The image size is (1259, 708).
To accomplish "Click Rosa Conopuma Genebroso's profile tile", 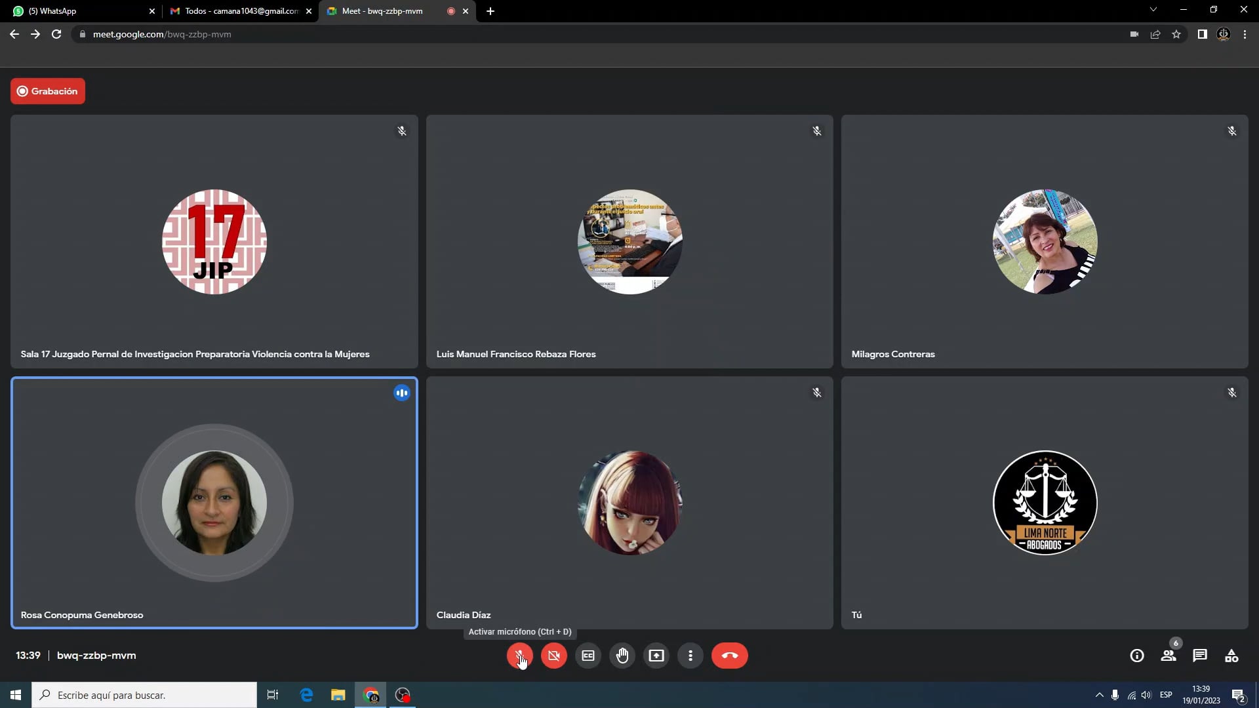I will pyautogui.click(x=214, y=503).
